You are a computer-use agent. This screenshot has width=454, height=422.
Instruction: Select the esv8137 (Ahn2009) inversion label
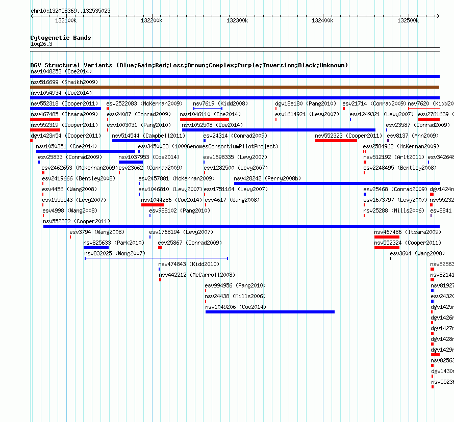(x=413, y=136)
